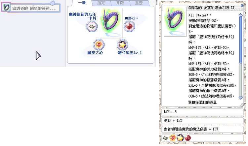Image resolution: width=248 pixels, height=146 pixels.
Task: Click the CON+5 遠距離物理傷害+8% line
Action: point(211,96)
